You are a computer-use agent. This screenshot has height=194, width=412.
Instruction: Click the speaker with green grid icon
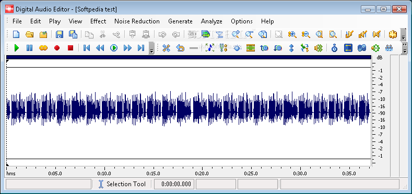tap(318, 48)
